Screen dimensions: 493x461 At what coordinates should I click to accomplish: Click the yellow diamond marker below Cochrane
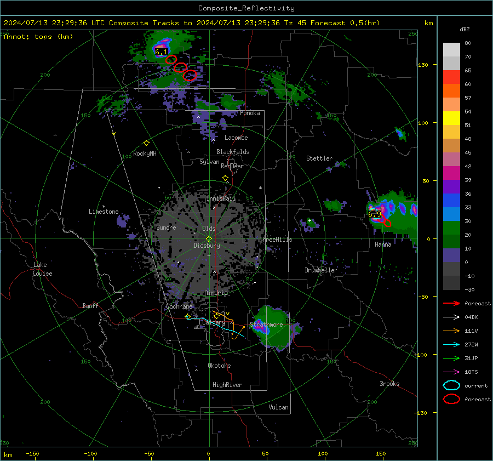(x=187, y=316)
